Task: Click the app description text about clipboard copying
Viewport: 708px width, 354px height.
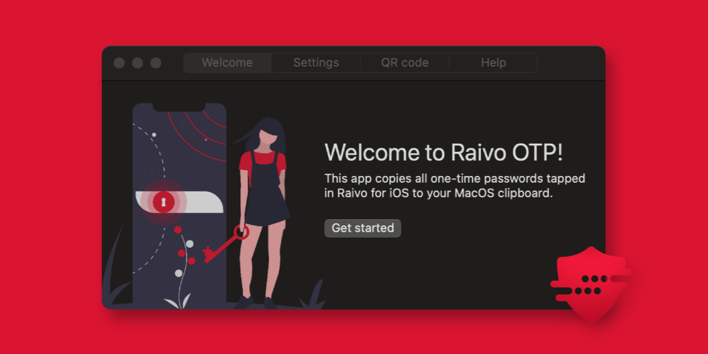Action: [x=455, y=184]
